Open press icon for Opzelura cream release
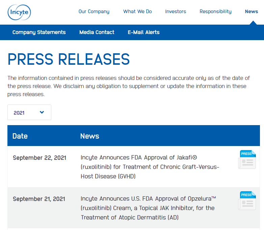 click(247, 201)
